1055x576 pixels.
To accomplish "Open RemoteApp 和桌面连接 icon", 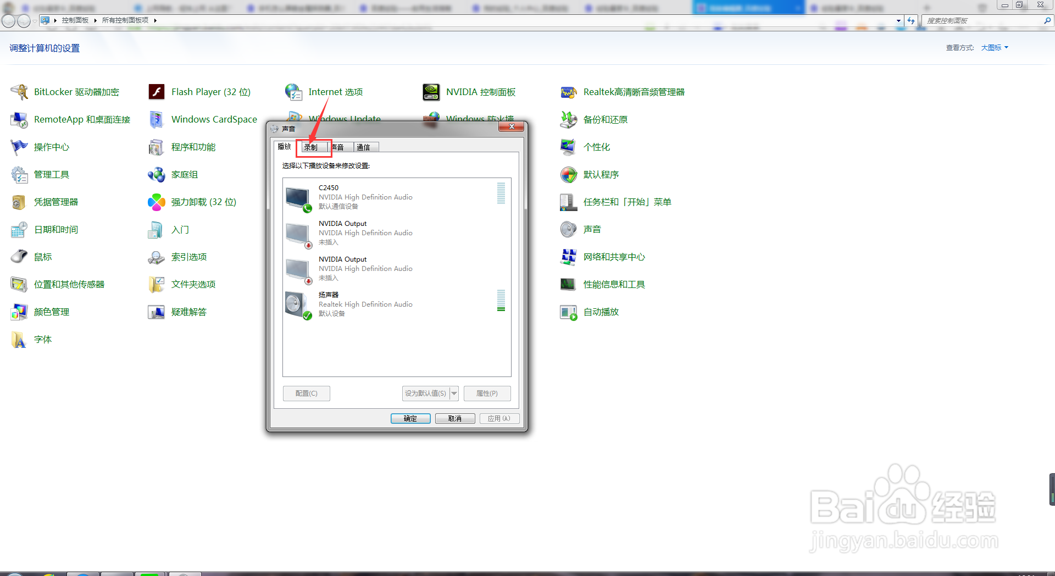I will 20,119.
